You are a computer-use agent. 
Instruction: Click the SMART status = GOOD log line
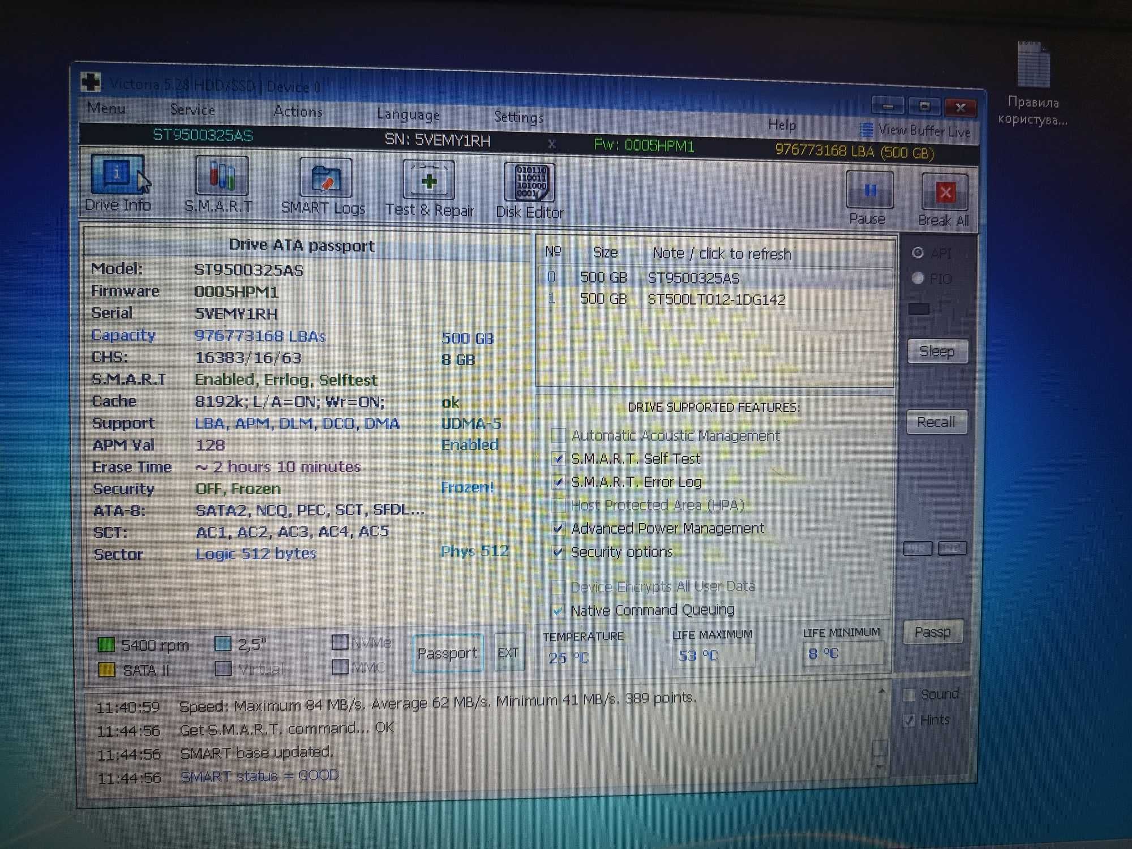(x=259, y=775)
